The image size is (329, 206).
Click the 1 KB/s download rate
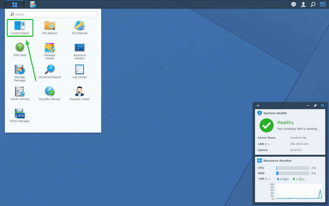[299, 179]
